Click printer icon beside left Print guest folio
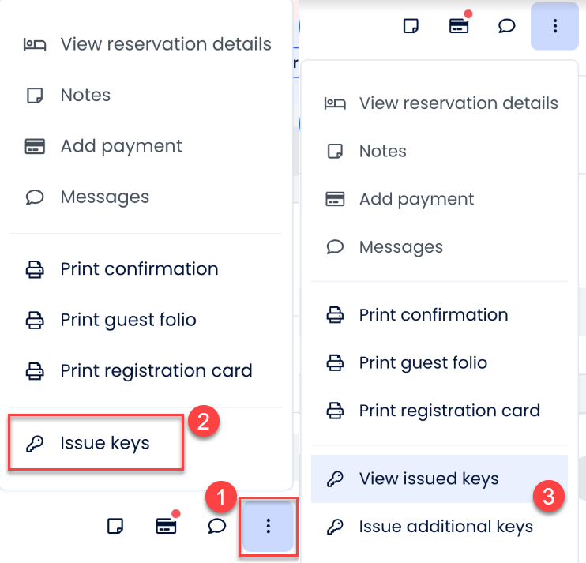 pyautogui.click(x=35, y=320)
